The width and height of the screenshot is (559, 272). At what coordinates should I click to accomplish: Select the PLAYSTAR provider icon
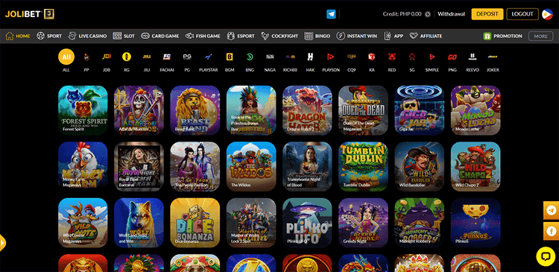208,57
